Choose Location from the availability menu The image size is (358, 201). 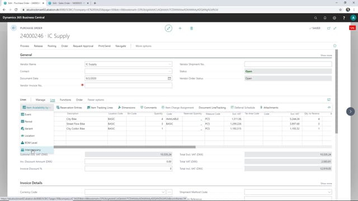tap(37, 136)
